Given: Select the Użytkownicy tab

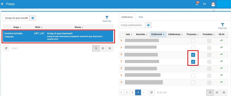Looking at the screenshot, I should [x=127, y=17].
